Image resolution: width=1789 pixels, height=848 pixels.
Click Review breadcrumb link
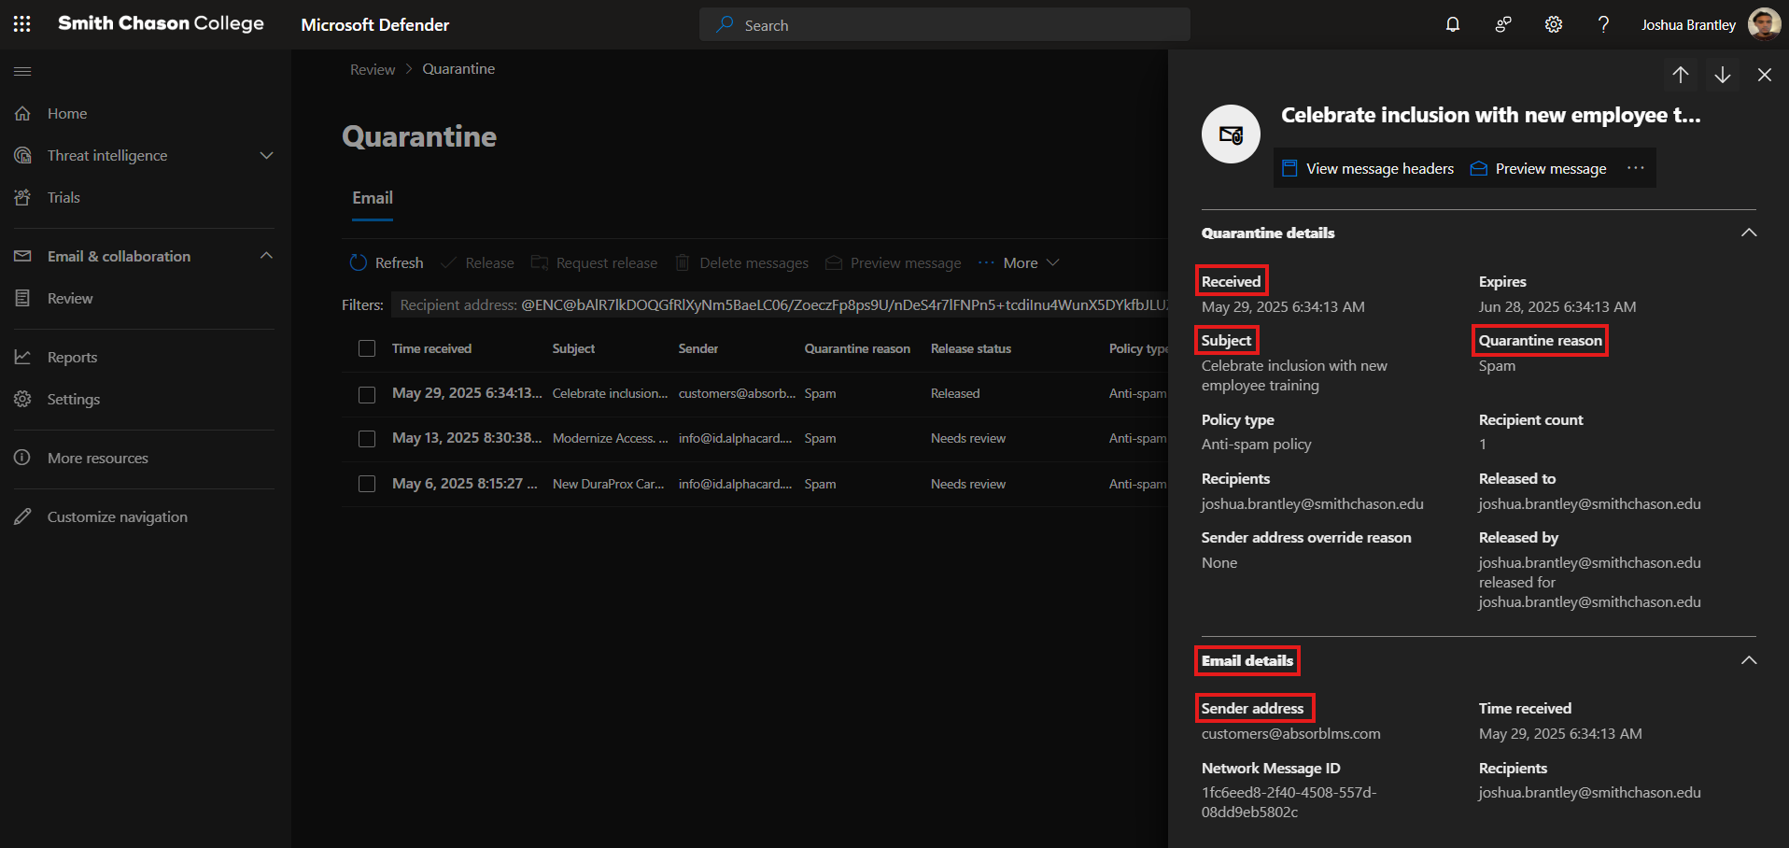(373, 69)
